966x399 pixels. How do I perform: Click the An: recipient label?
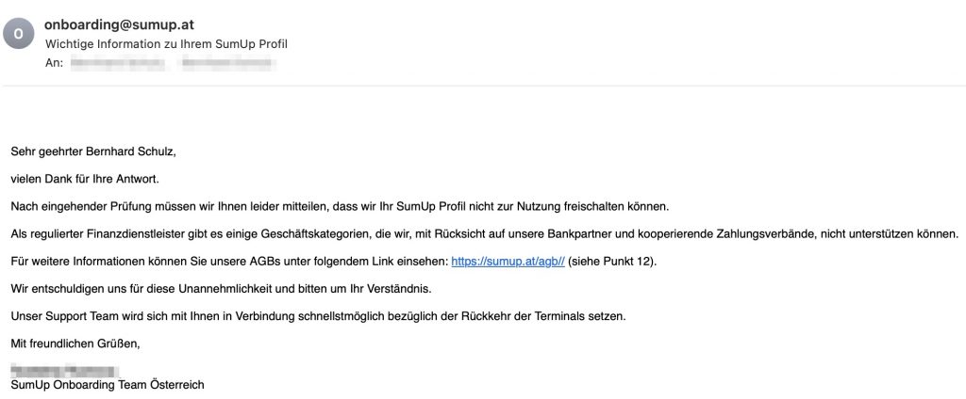point(54,63)
